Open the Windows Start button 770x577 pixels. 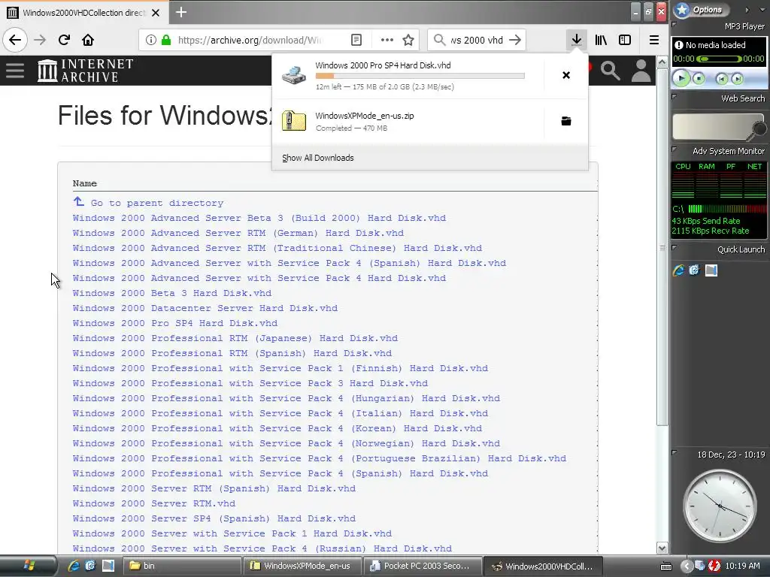(28, 566)
